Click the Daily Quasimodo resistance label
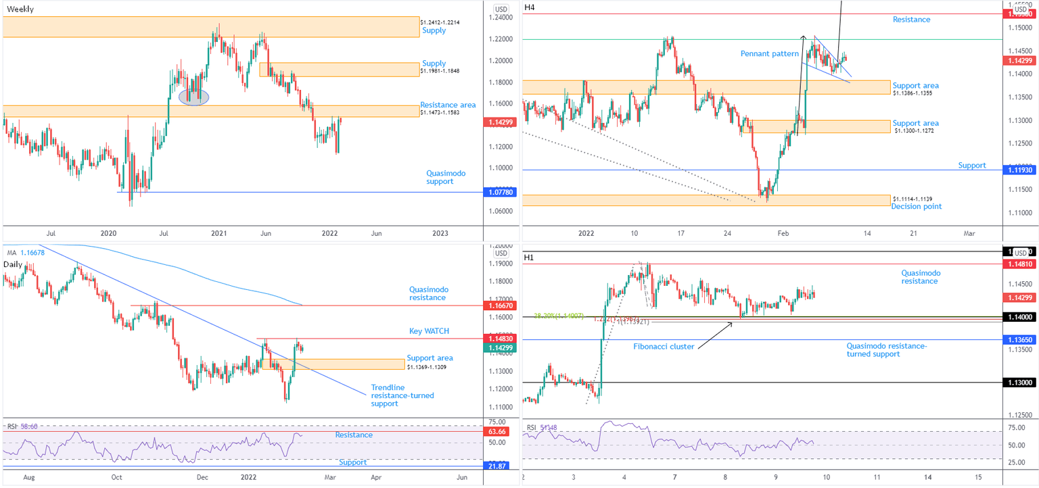The height and width of the screenshot is (488, 1039). click(x=428, y=293)
